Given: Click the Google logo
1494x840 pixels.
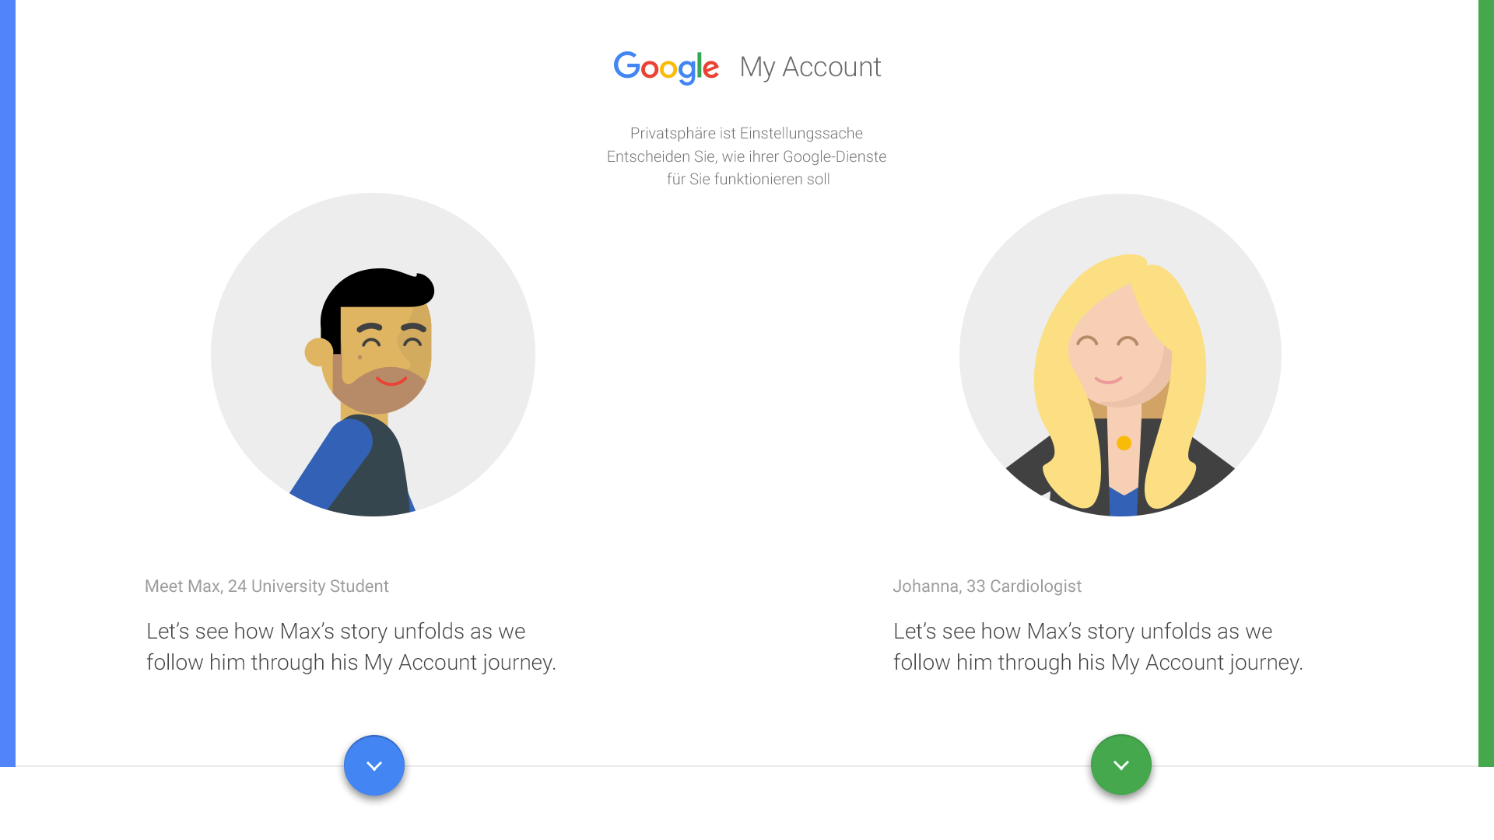Looking at the screenshot, I should tap(666, 68).
